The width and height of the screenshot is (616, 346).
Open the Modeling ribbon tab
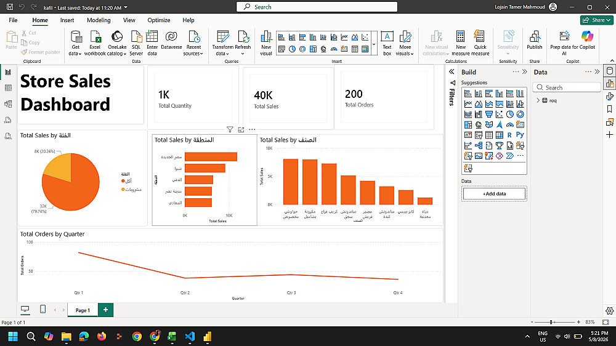(x=99, y=20)
